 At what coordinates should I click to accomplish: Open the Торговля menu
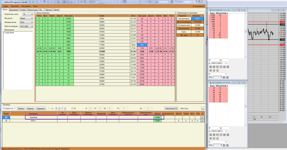15,6
